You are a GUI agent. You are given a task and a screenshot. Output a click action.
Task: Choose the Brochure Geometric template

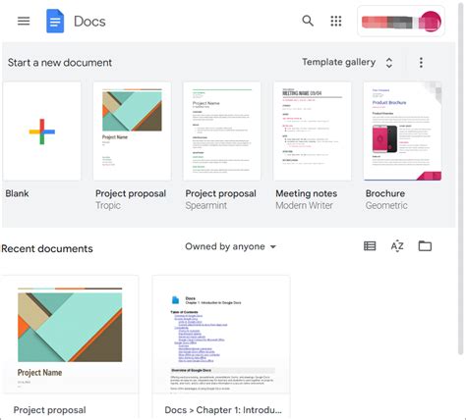(x=402, y=131)
